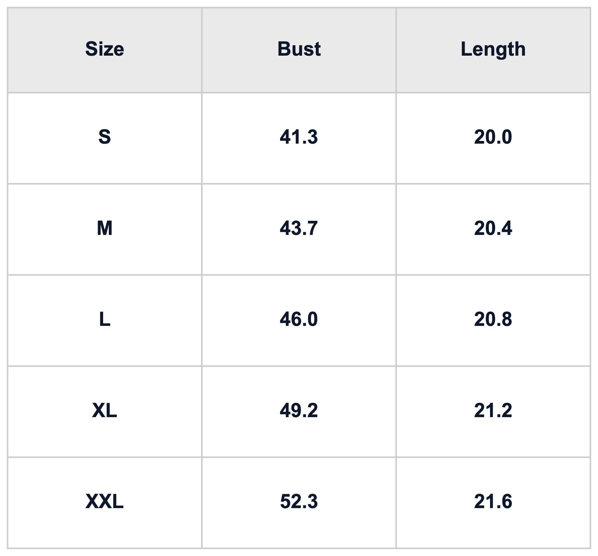Click the Length column header

(493, 50)
